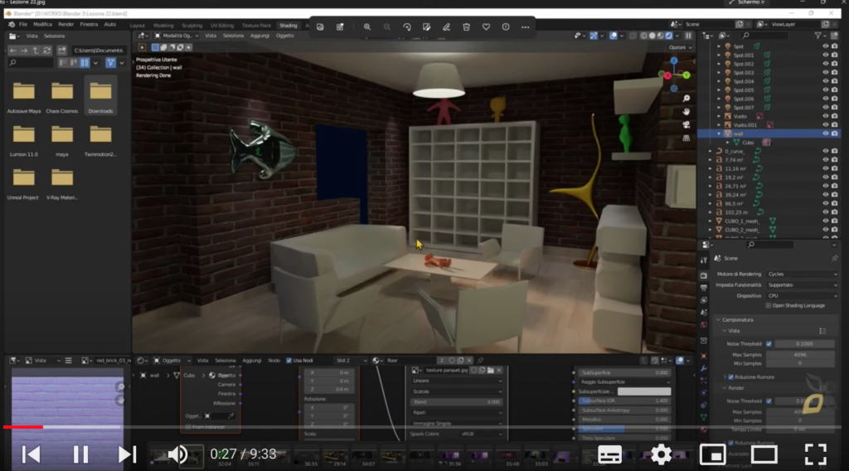849x471 pixels.
Task: Open the Downloads folder
Action: (100, 96)
